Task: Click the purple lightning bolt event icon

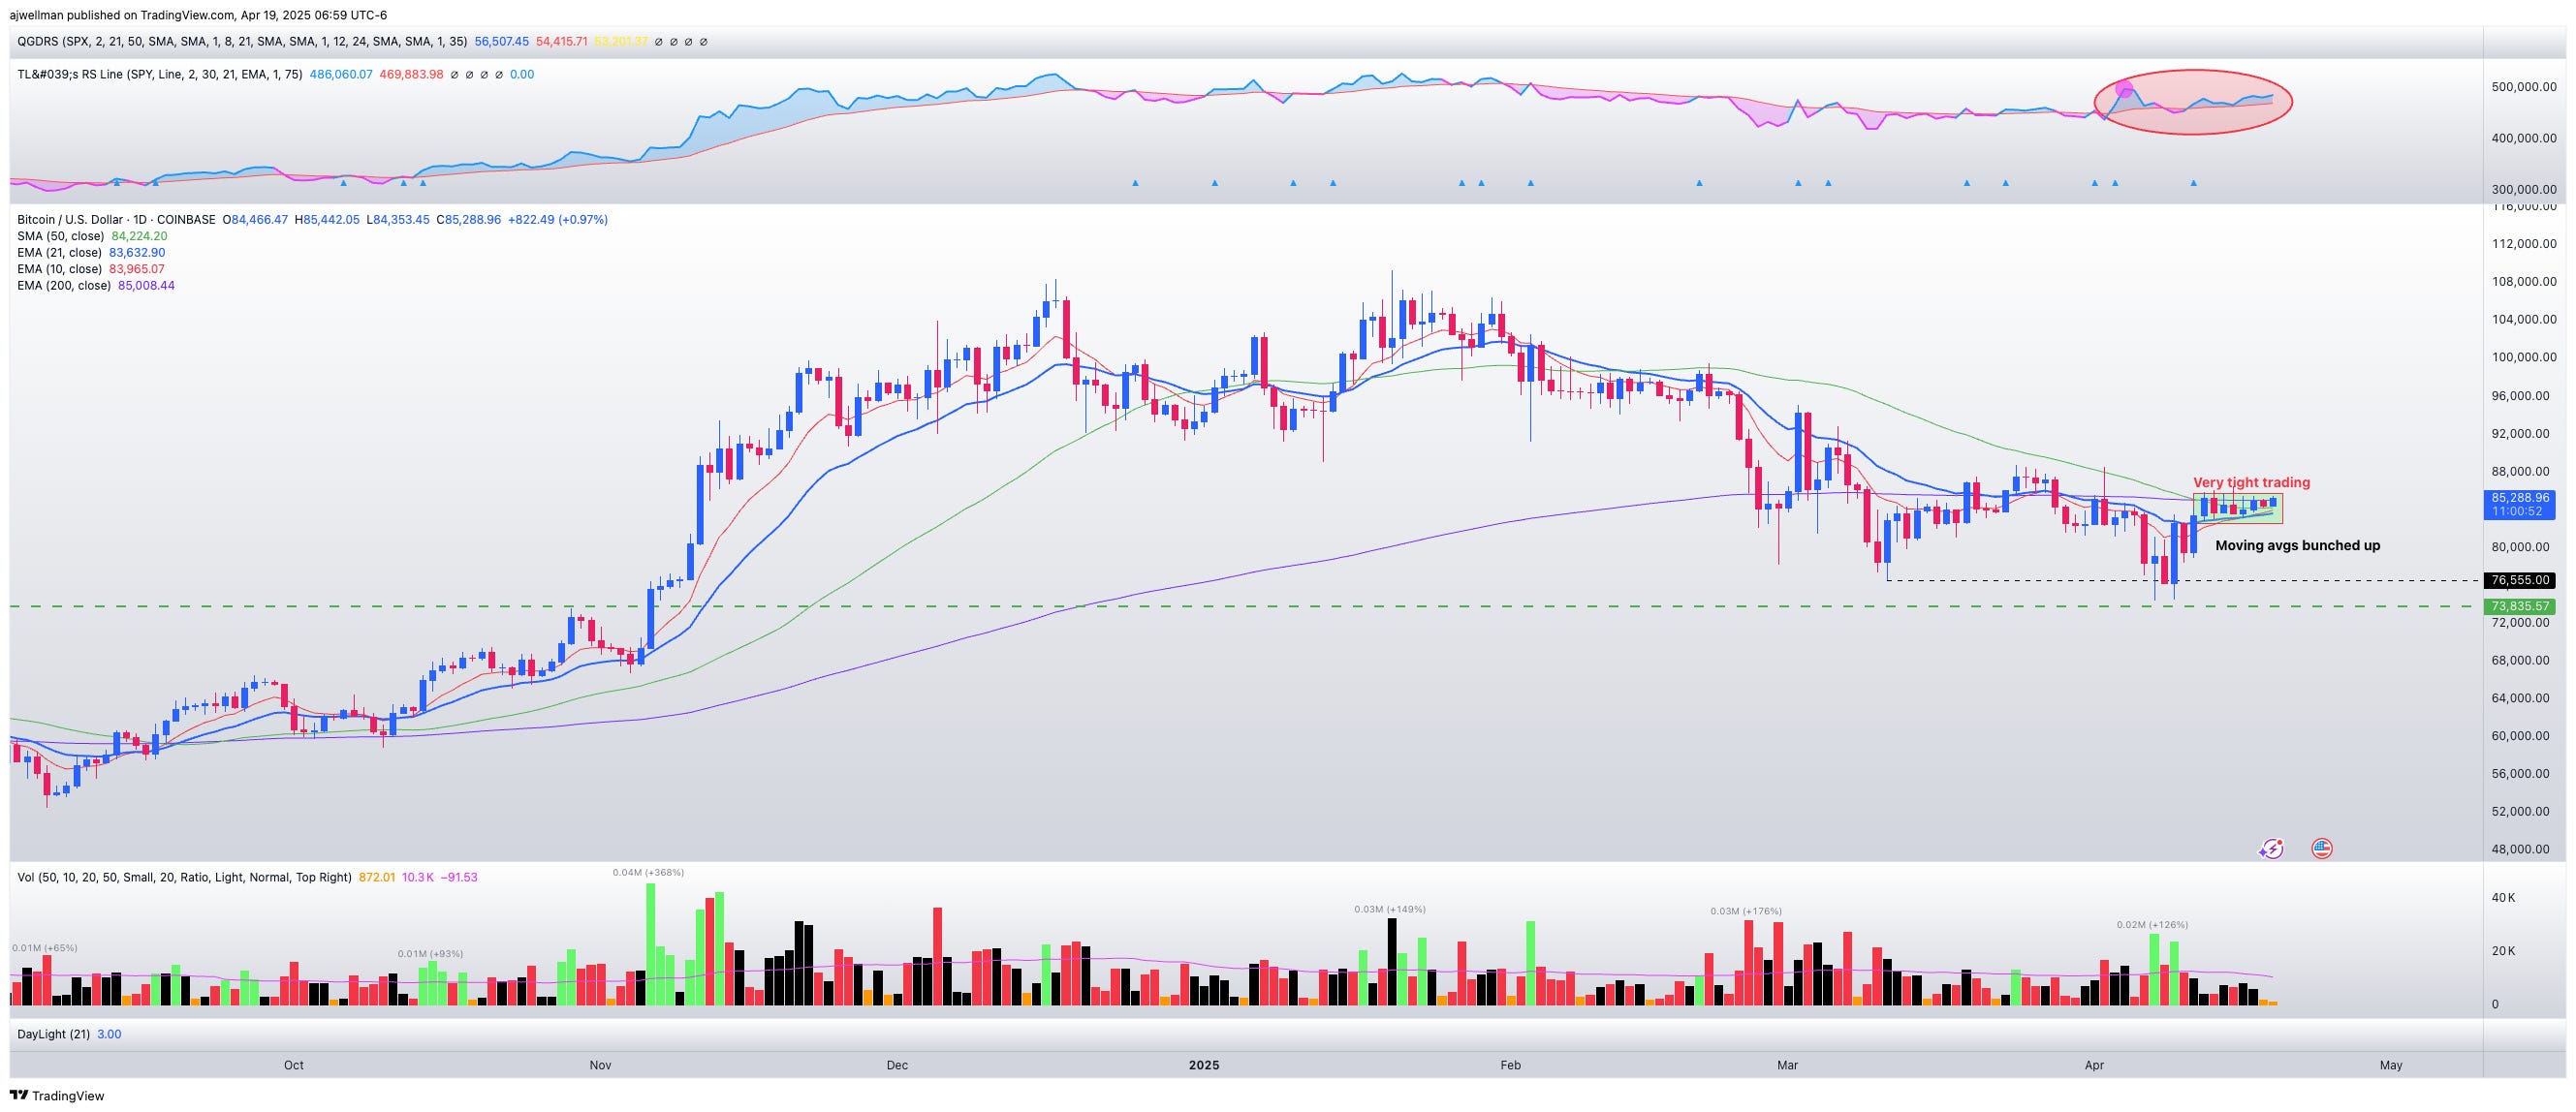Action: tap(2271, 849)
